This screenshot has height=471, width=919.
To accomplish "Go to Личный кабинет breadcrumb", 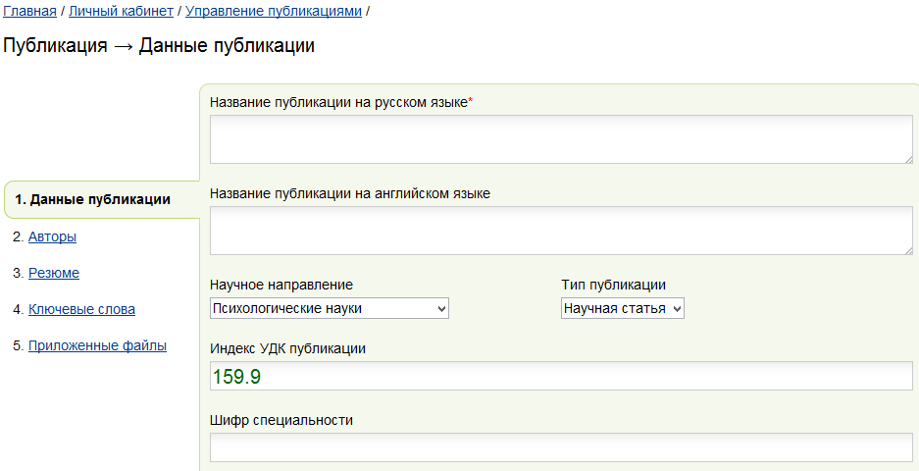I will click(122, 11).
